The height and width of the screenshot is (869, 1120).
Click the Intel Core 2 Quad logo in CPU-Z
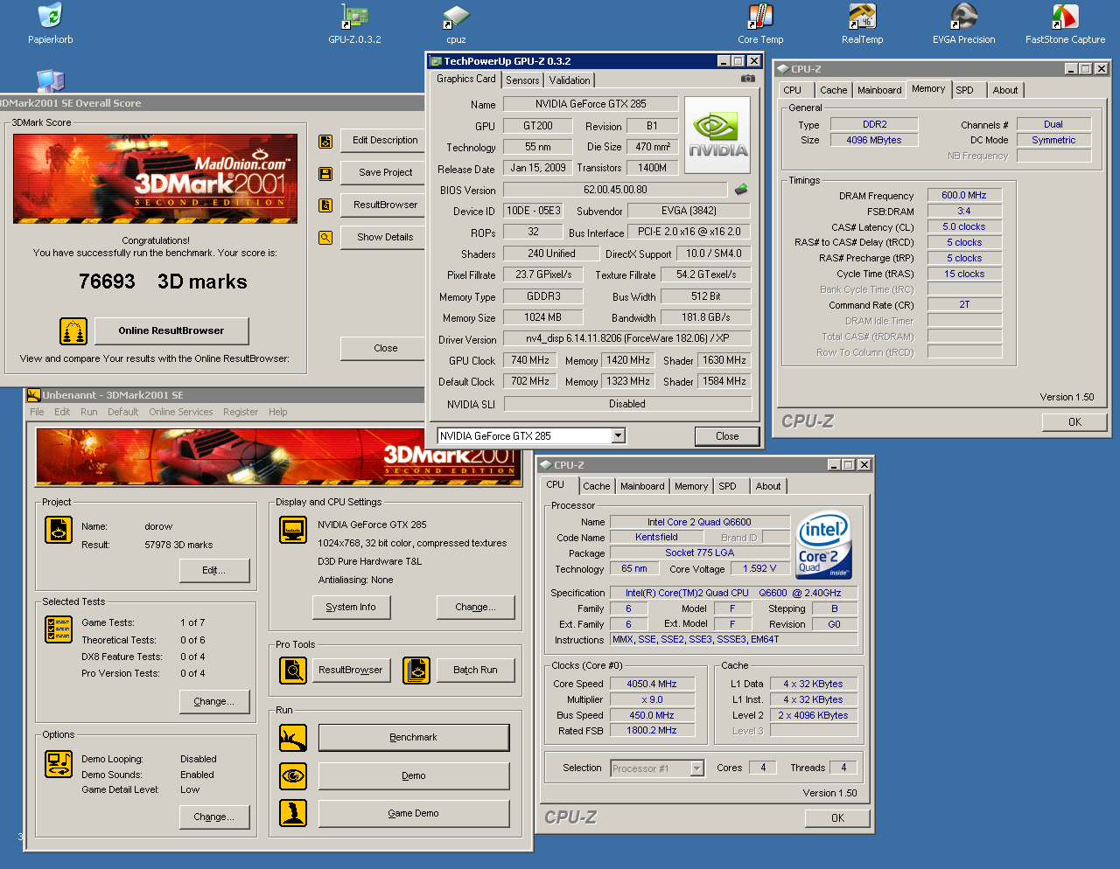pos(823,545)
